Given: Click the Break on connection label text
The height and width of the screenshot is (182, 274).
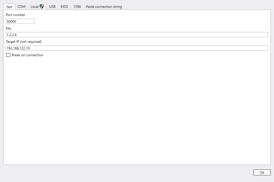Looking at the screenshot, I should point(27,55).
